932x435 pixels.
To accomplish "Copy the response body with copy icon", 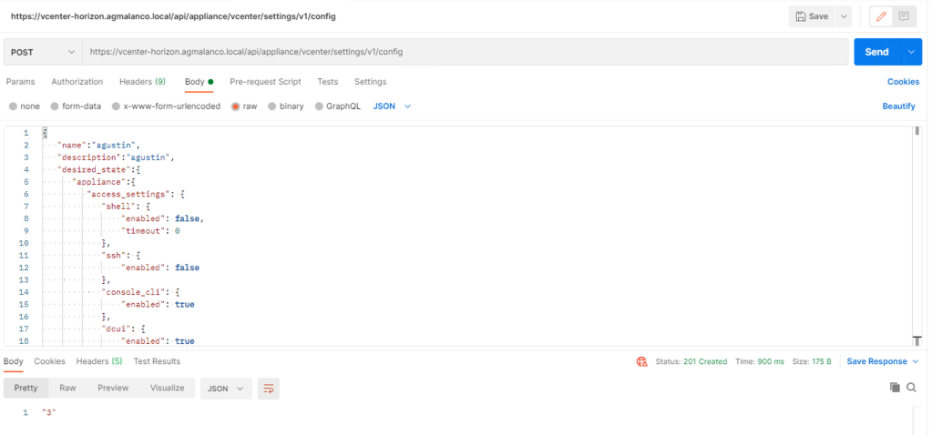I will [895, 387].
